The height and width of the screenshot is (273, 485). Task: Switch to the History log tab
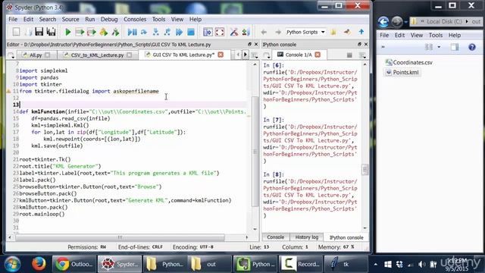coord(306,237)
